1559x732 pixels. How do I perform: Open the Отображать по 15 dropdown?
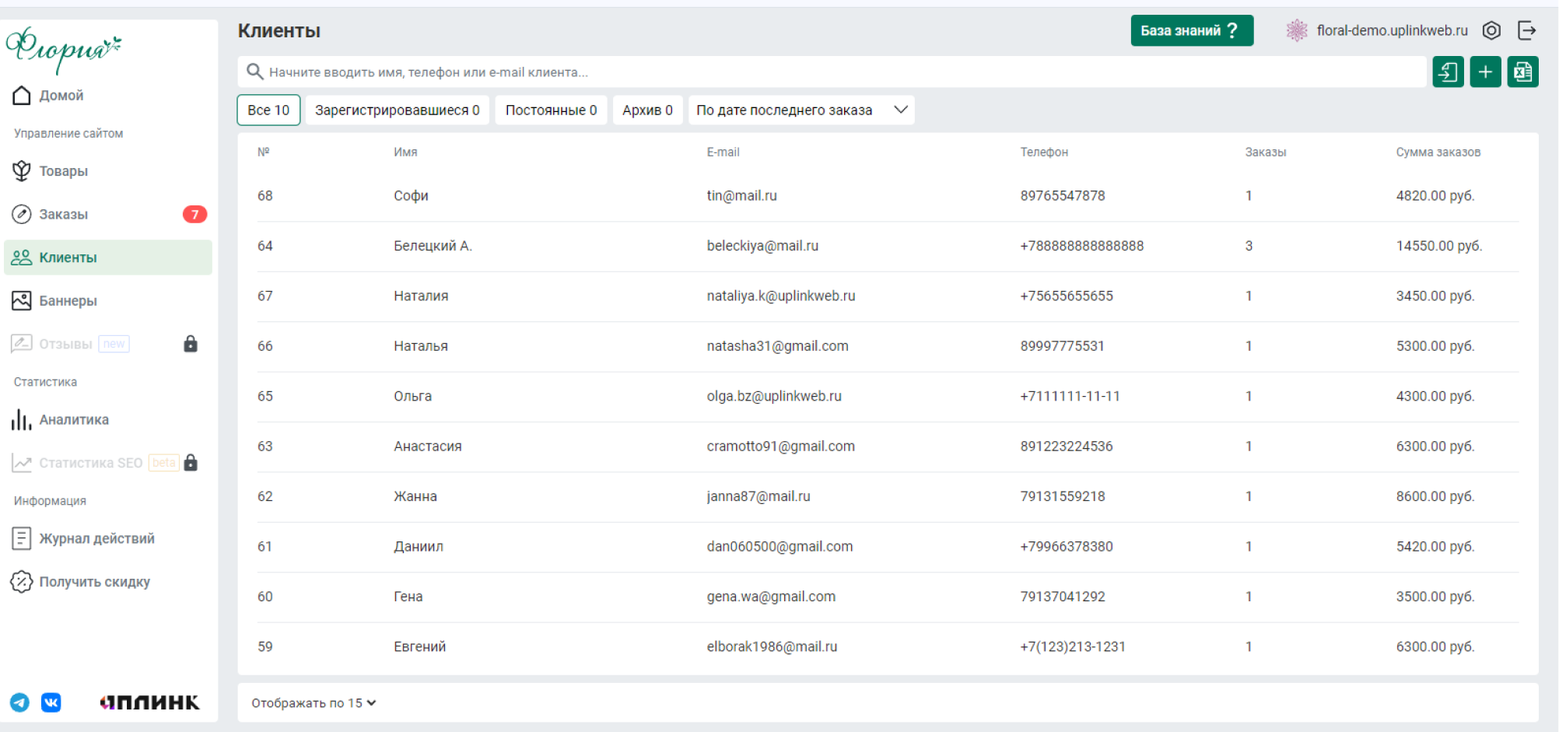[x=314, y=703]
